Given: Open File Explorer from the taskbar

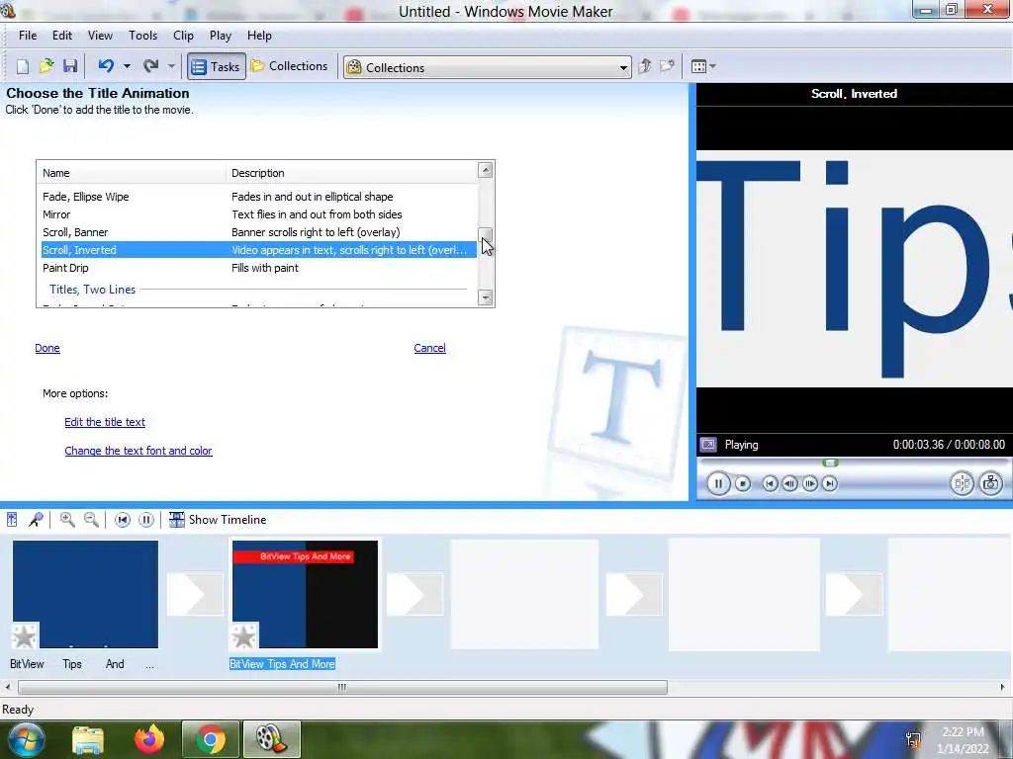Looking at the screenshot, I should (88, 739).
